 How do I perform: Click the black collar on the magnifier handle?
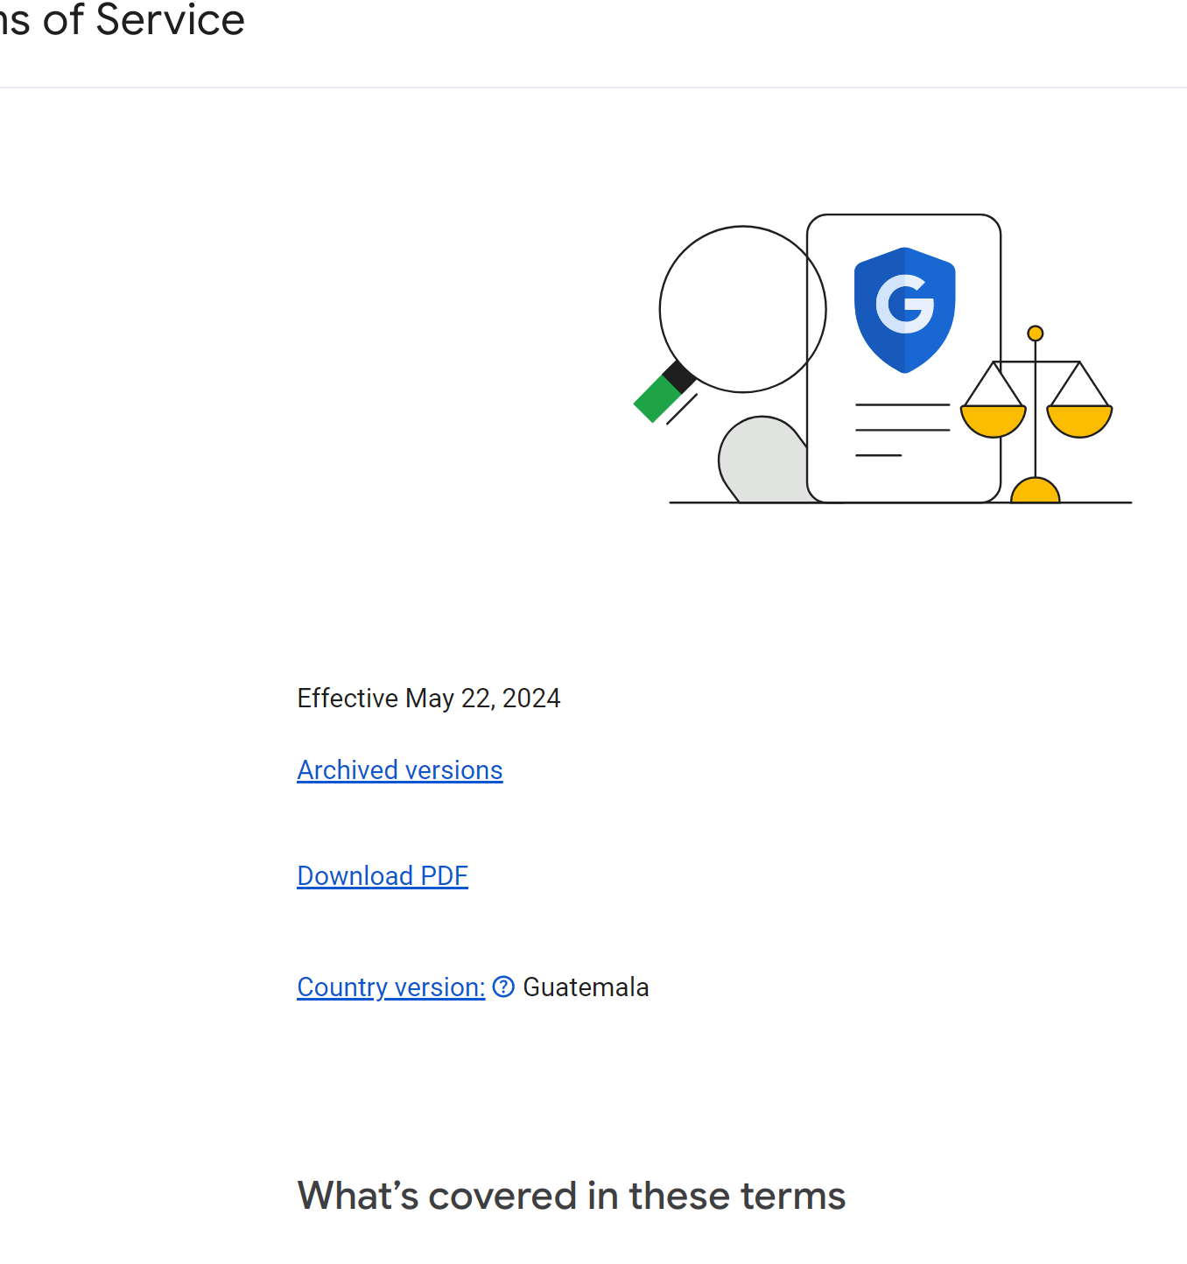point(679,377)
